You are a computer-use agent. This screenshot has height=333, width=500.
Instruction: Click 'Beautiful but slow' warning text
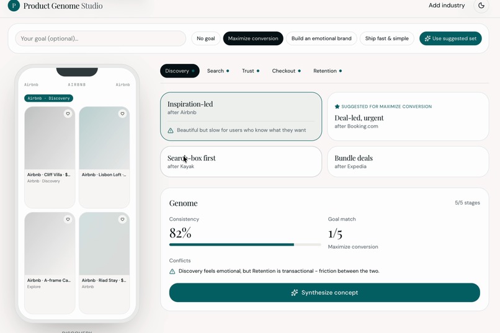[x=241, y=130]
